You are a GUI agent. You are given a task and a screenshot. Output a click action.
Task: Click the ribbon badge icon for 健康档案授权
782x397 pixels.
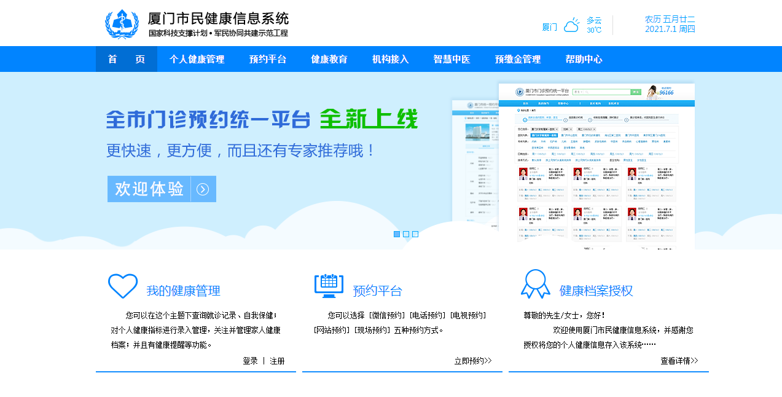click(535, 285)
